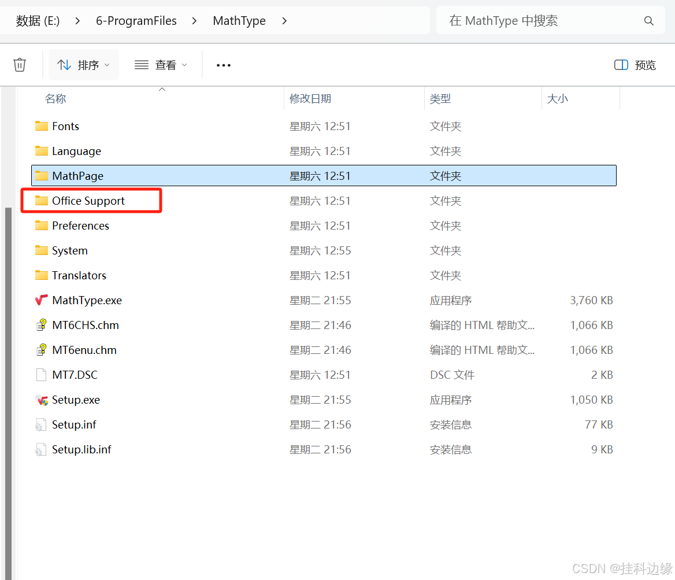
Task: Click the Translators folder icon
Action: pyautogui.click(x=42, y=275)
